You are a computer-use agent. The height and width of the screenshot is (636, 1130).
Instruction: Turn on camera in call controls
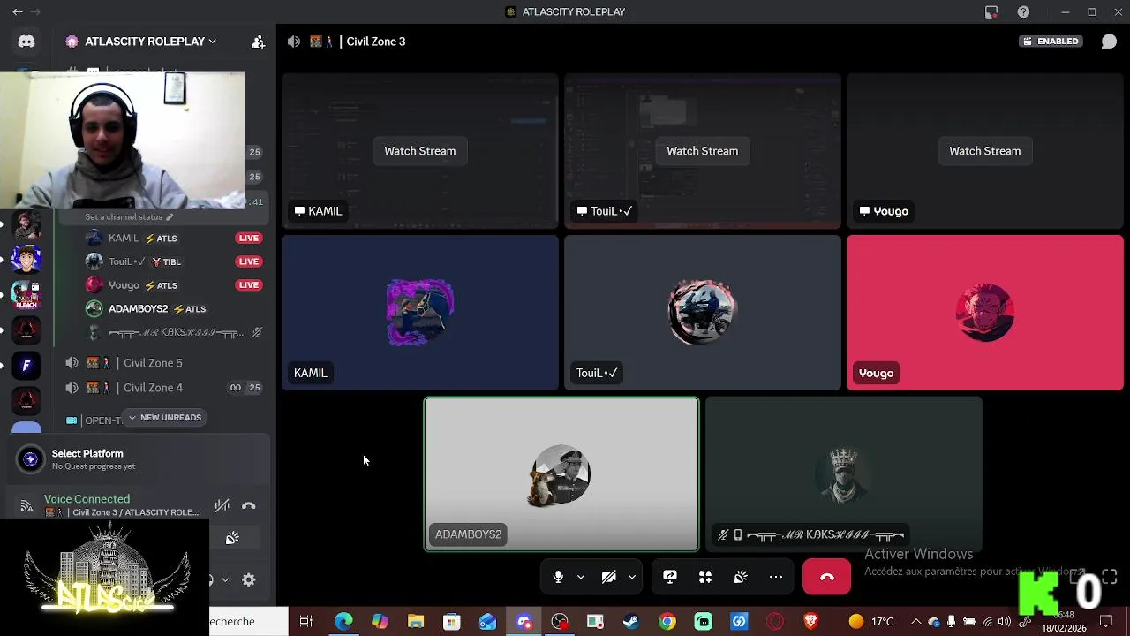coord(608,577)
